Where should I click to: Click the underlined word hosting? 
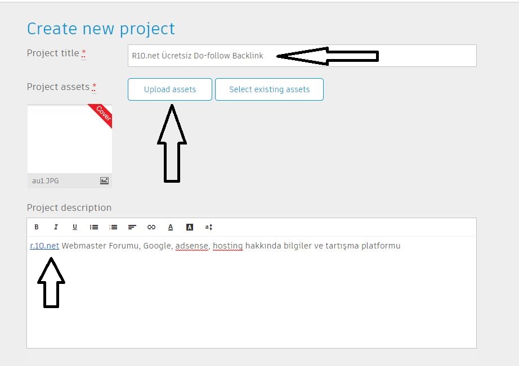coord(228,246)
